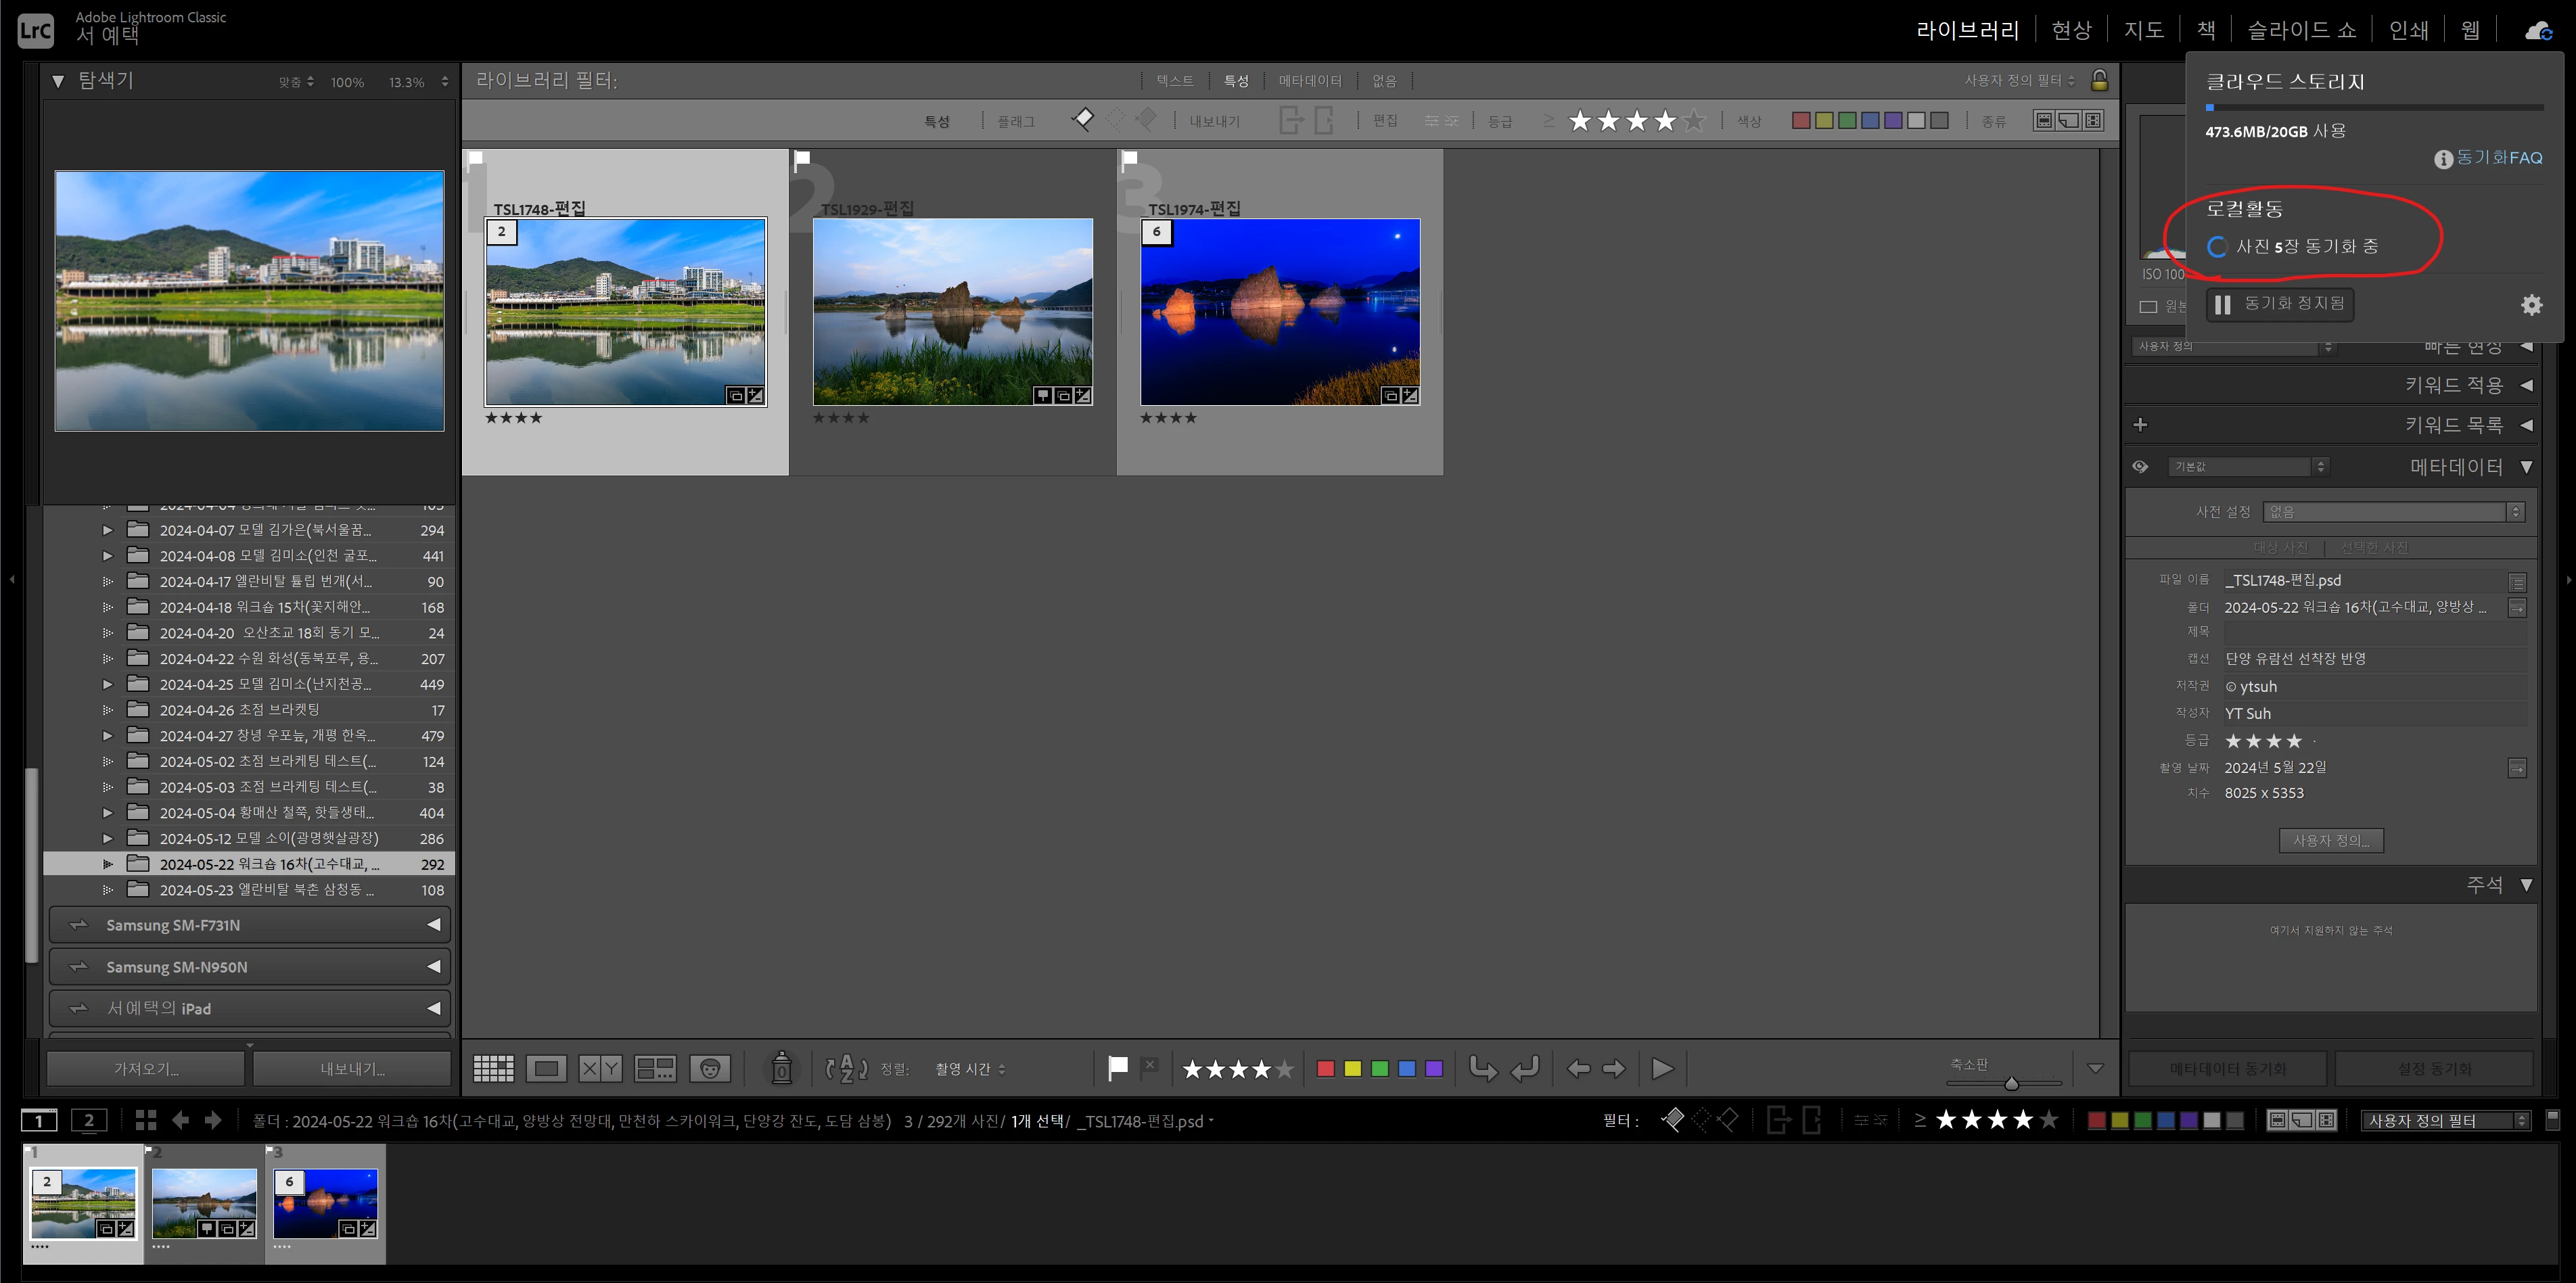Pause syncing with 동기화 정지됨 button
This screenshot has width=2576, height=1283.
pos(2279,304)
